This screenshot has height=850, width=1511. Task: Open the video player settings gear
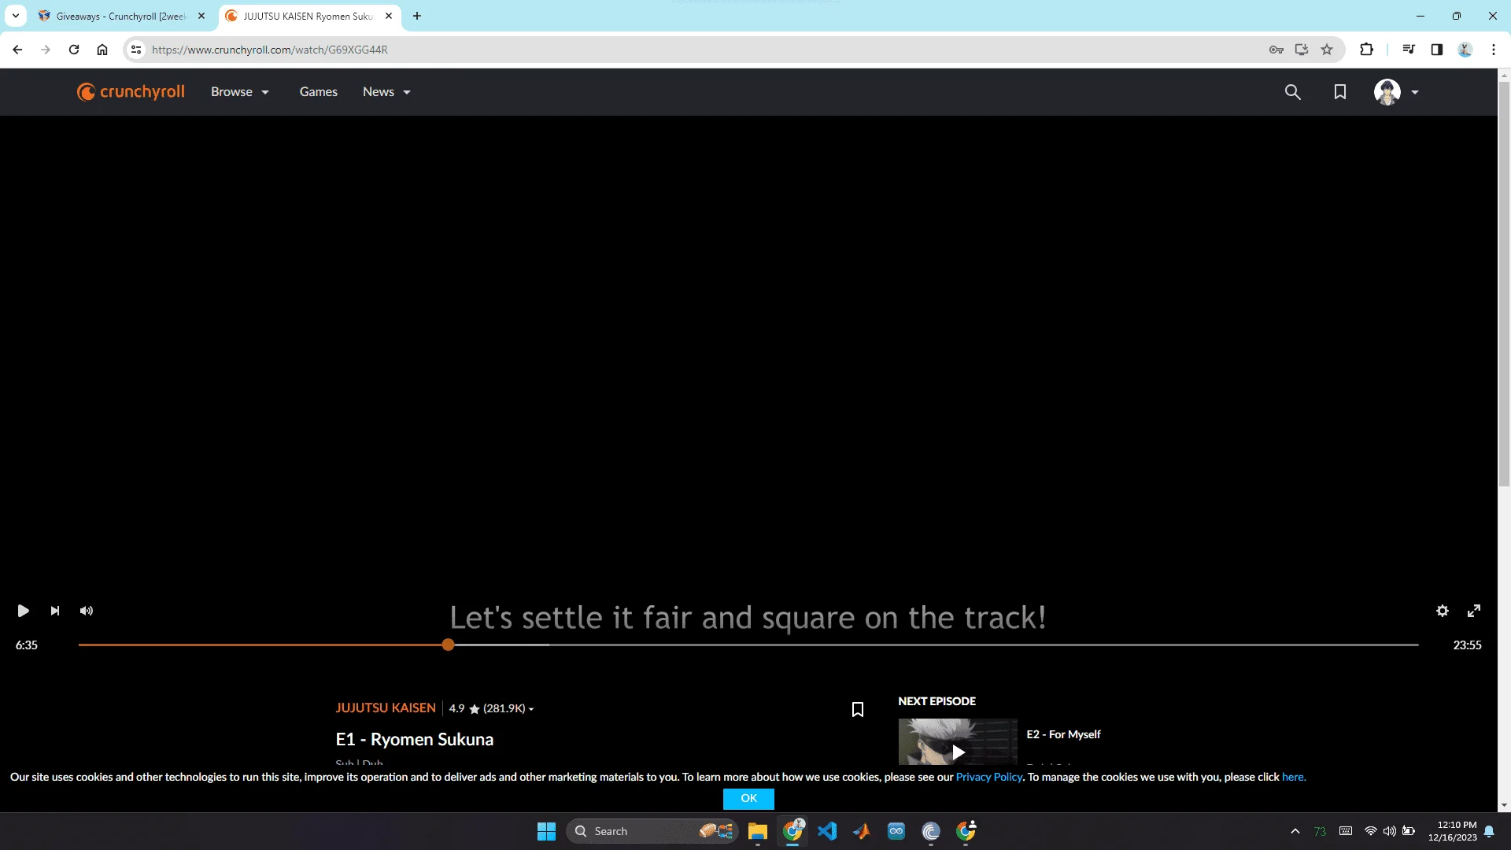point(1442,611)
